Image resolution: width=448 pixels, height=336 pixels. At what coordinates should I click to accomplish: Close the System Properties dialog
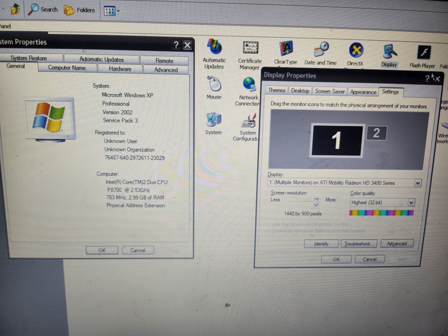(188, 45)
